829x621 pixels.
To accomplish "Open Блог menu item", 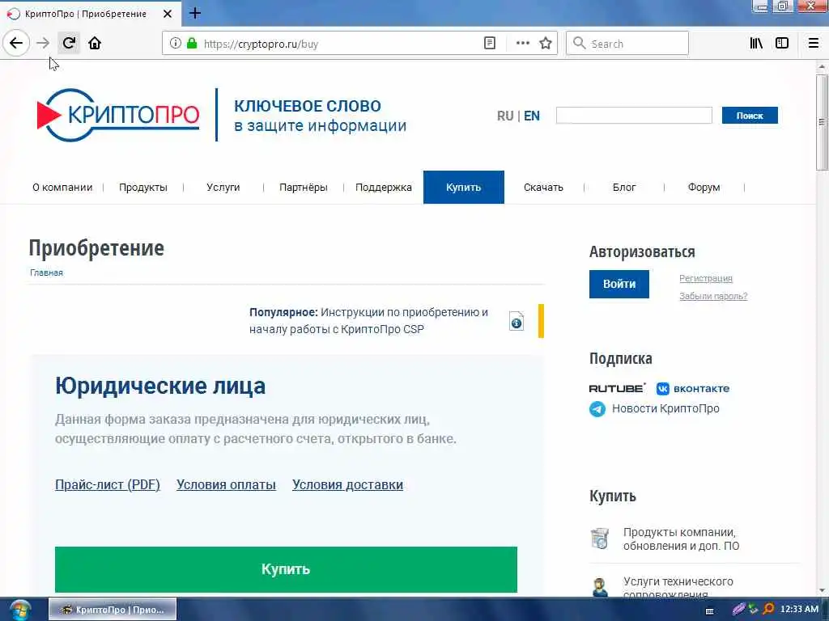I will (x=624, y=188).
